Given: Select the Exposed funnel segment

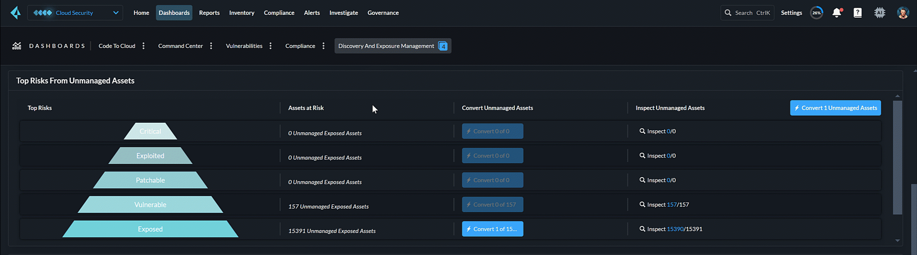Looking at the screenshot, I should click(x=150, y=229).
